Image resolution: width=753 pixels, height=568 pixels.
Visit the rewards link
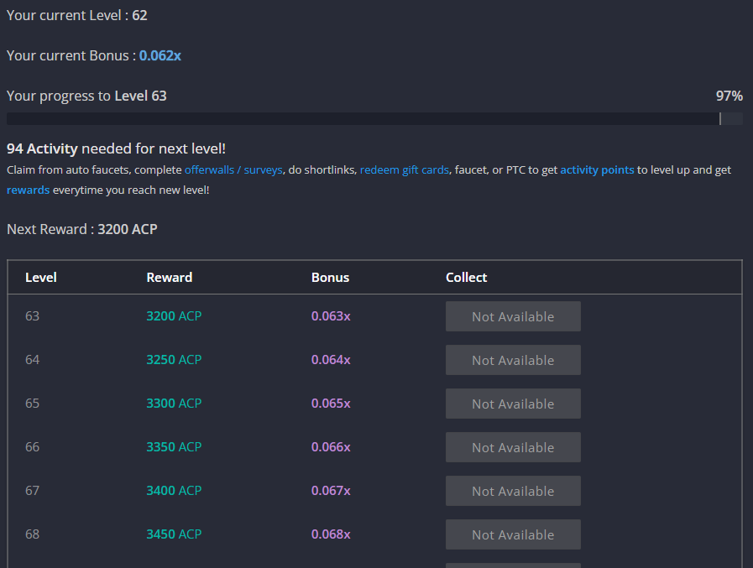coord(28,190)
